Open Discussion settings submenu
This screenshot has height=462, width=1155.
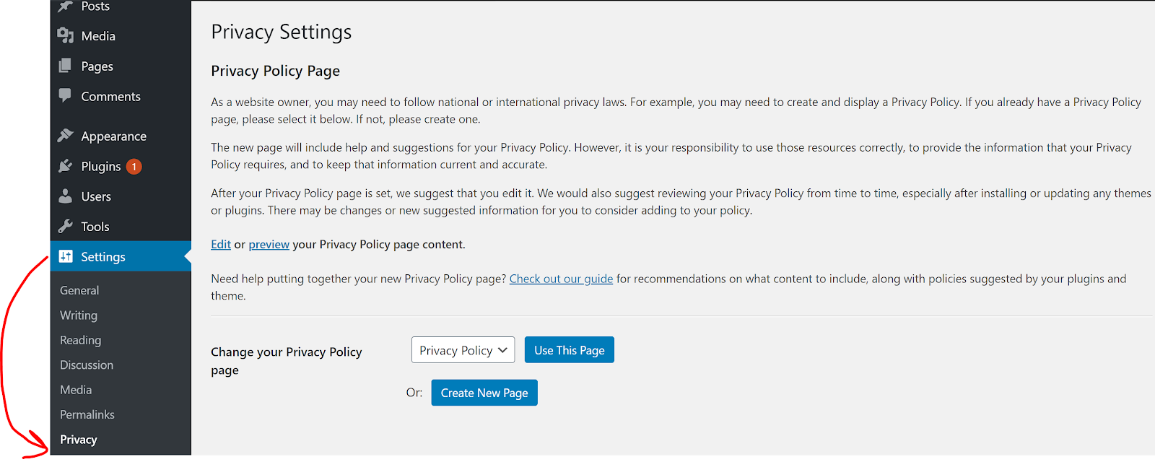(87, 365)
